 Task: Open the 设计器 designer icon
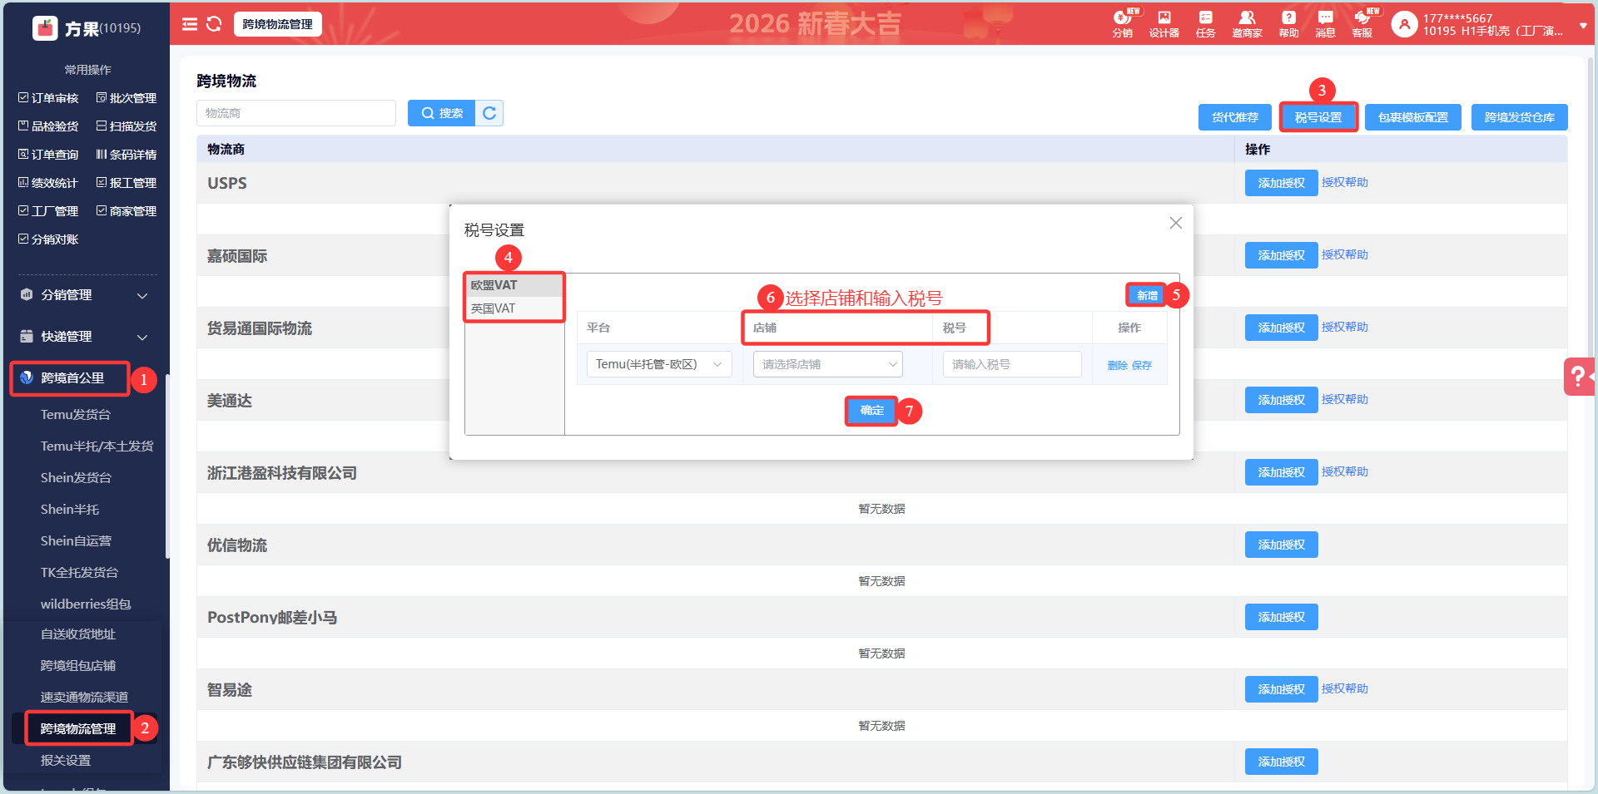tap(1164, 23)
